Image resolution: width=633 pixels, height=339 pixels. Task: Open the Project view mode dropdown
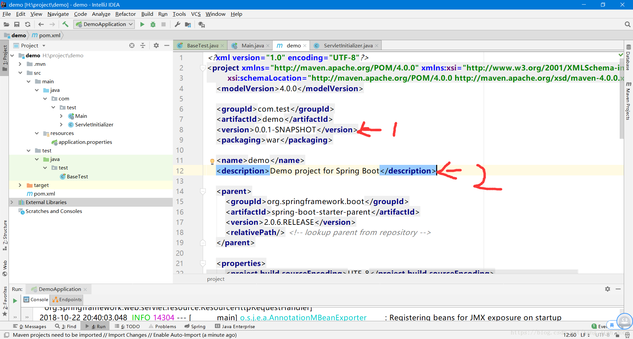pos(44,46)
